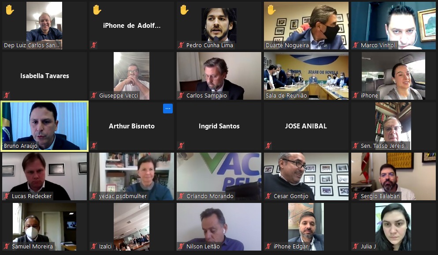
Task: Click the muted mic icon on the JOSE ANIBAL tile
Action: (x=268, y=146)
